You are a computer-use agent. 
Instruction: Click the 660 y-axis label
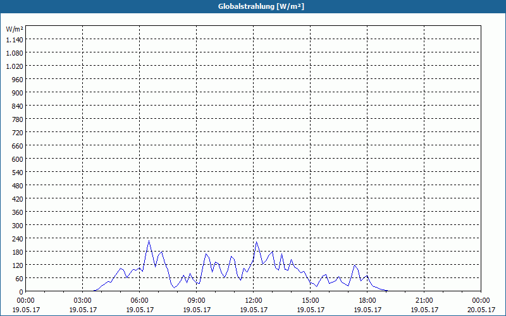pos(18,146)
